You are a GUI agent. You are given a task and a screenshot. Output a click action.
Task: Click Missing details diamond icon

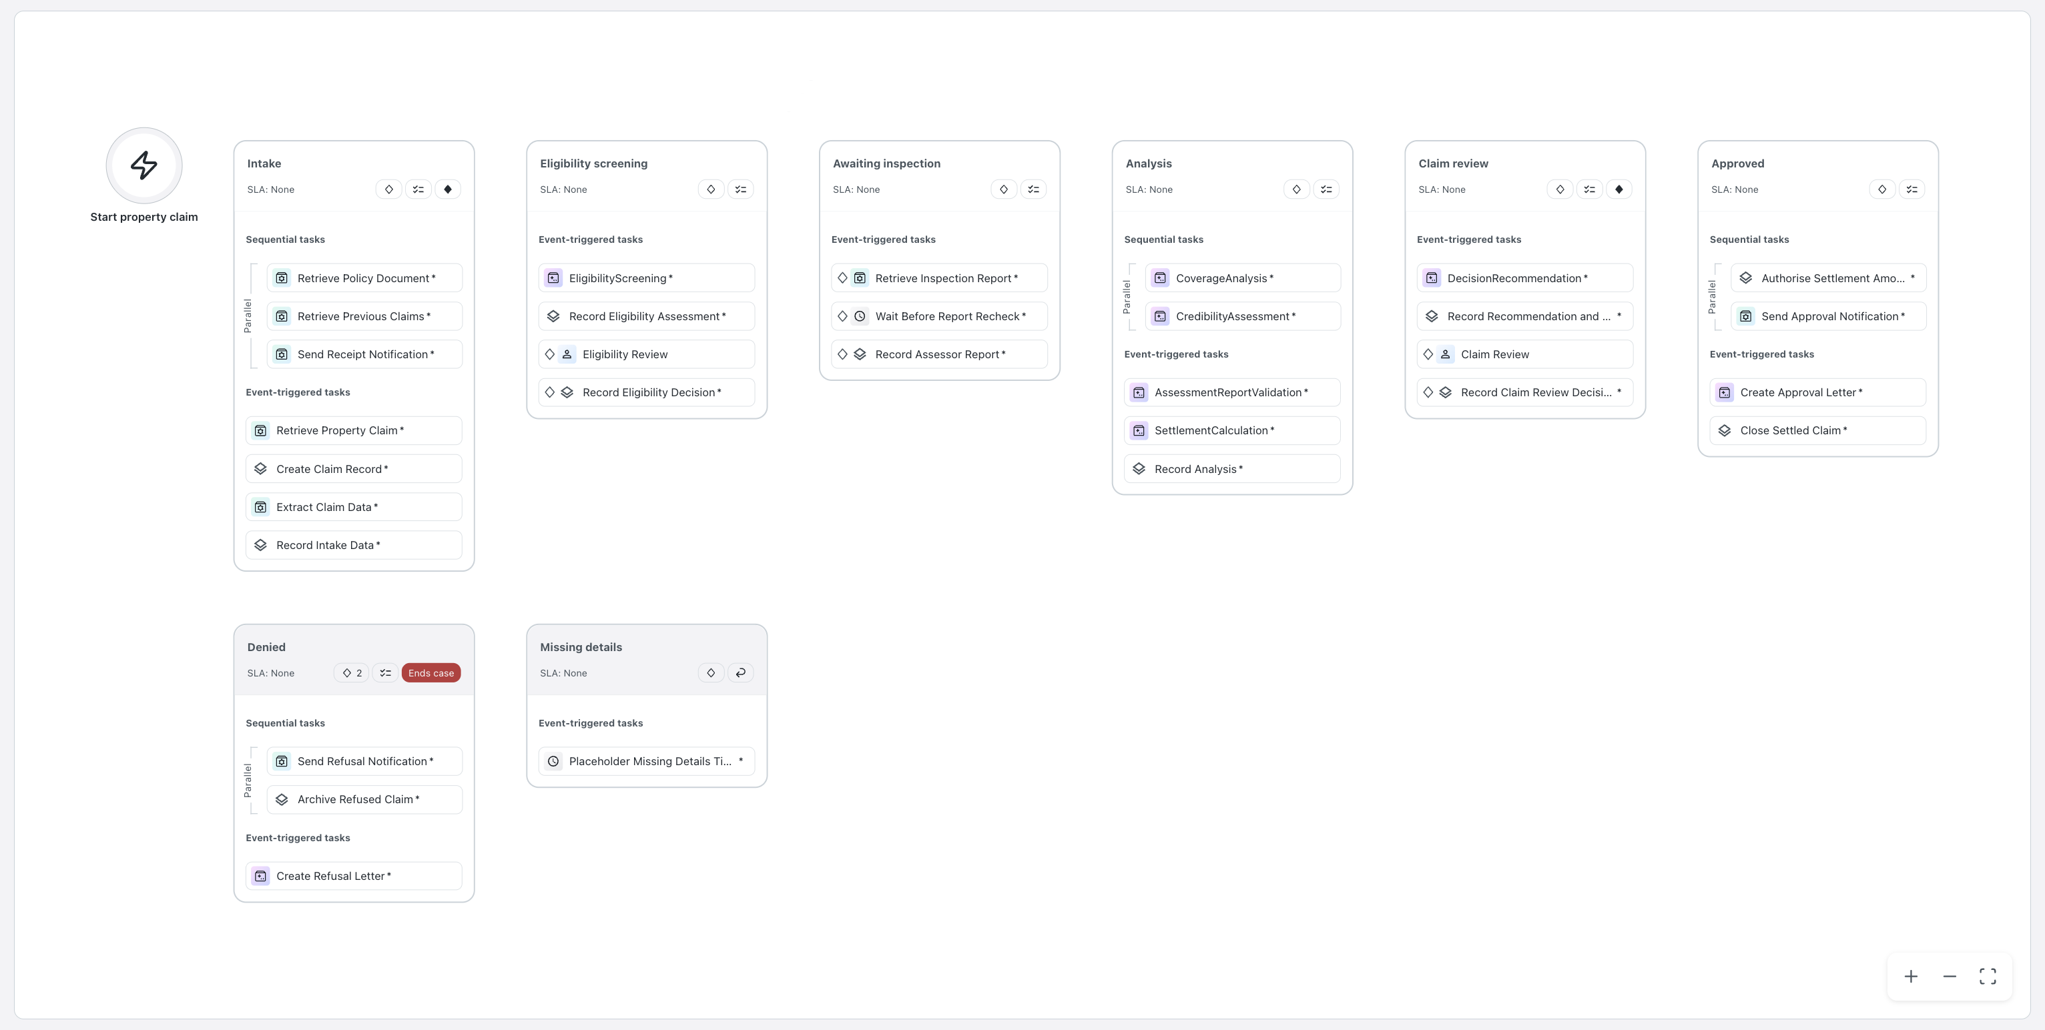(x=711, y=673)
